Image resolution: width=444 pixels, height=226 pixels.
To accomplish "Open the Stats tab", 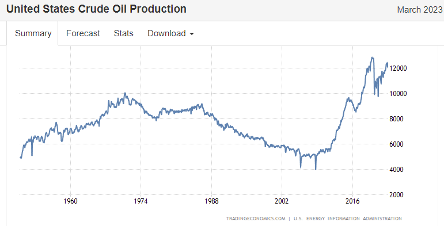I will click(123, 33).
